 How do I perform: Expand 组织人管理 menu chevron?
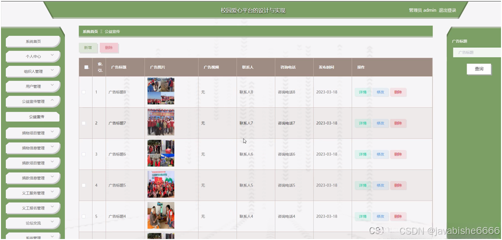[x=52, y=71]
